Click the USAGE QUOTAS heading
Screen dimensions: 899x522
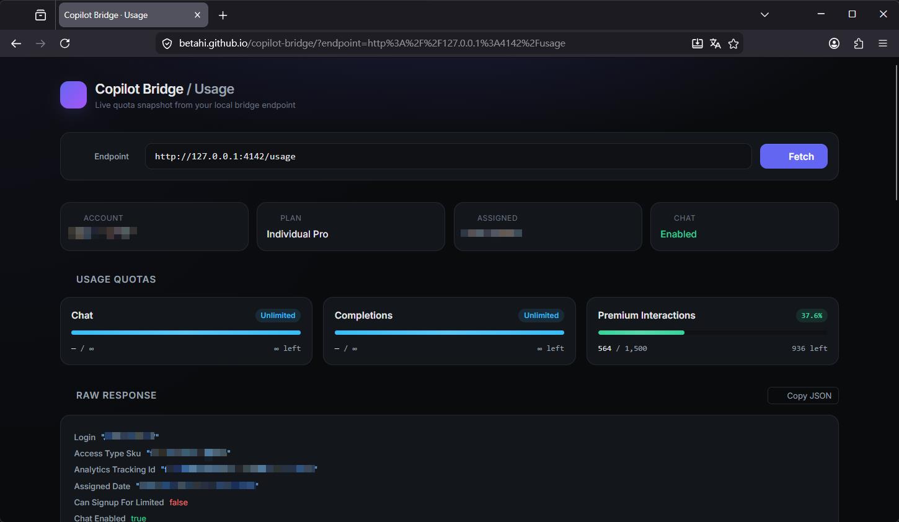tap(116, 280)
